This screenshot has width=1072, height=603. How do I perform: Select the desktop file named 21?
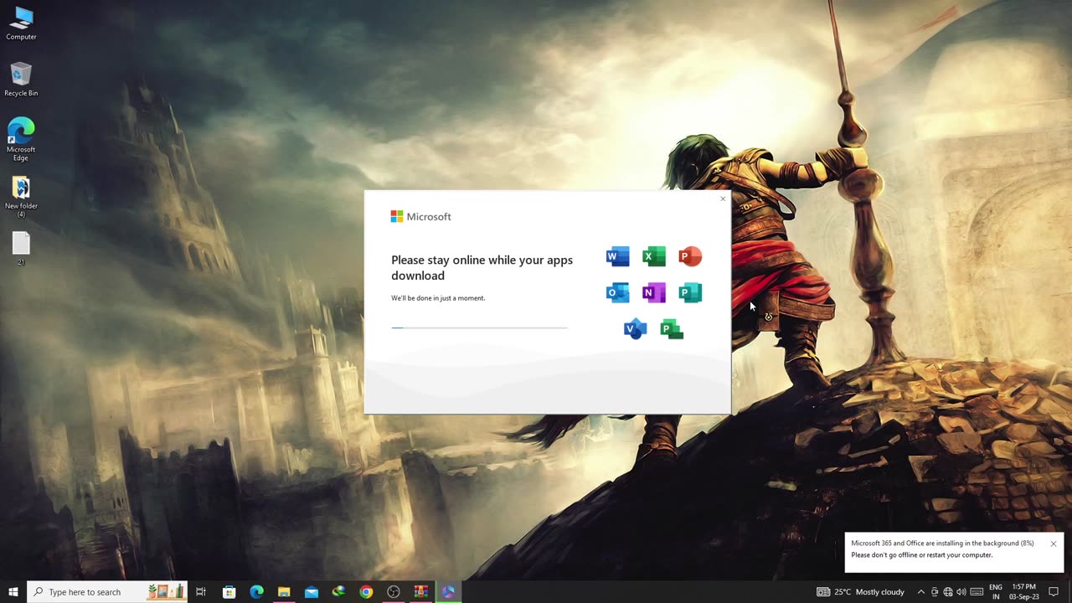click(x=21, y=249)
